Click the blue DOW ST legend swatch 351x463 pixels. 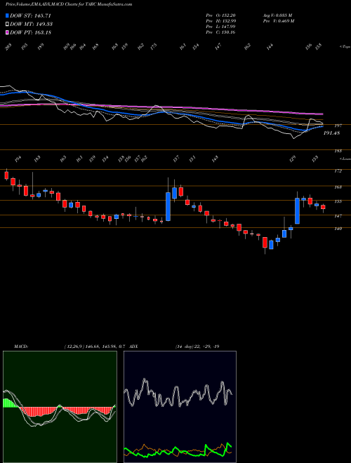7,15
